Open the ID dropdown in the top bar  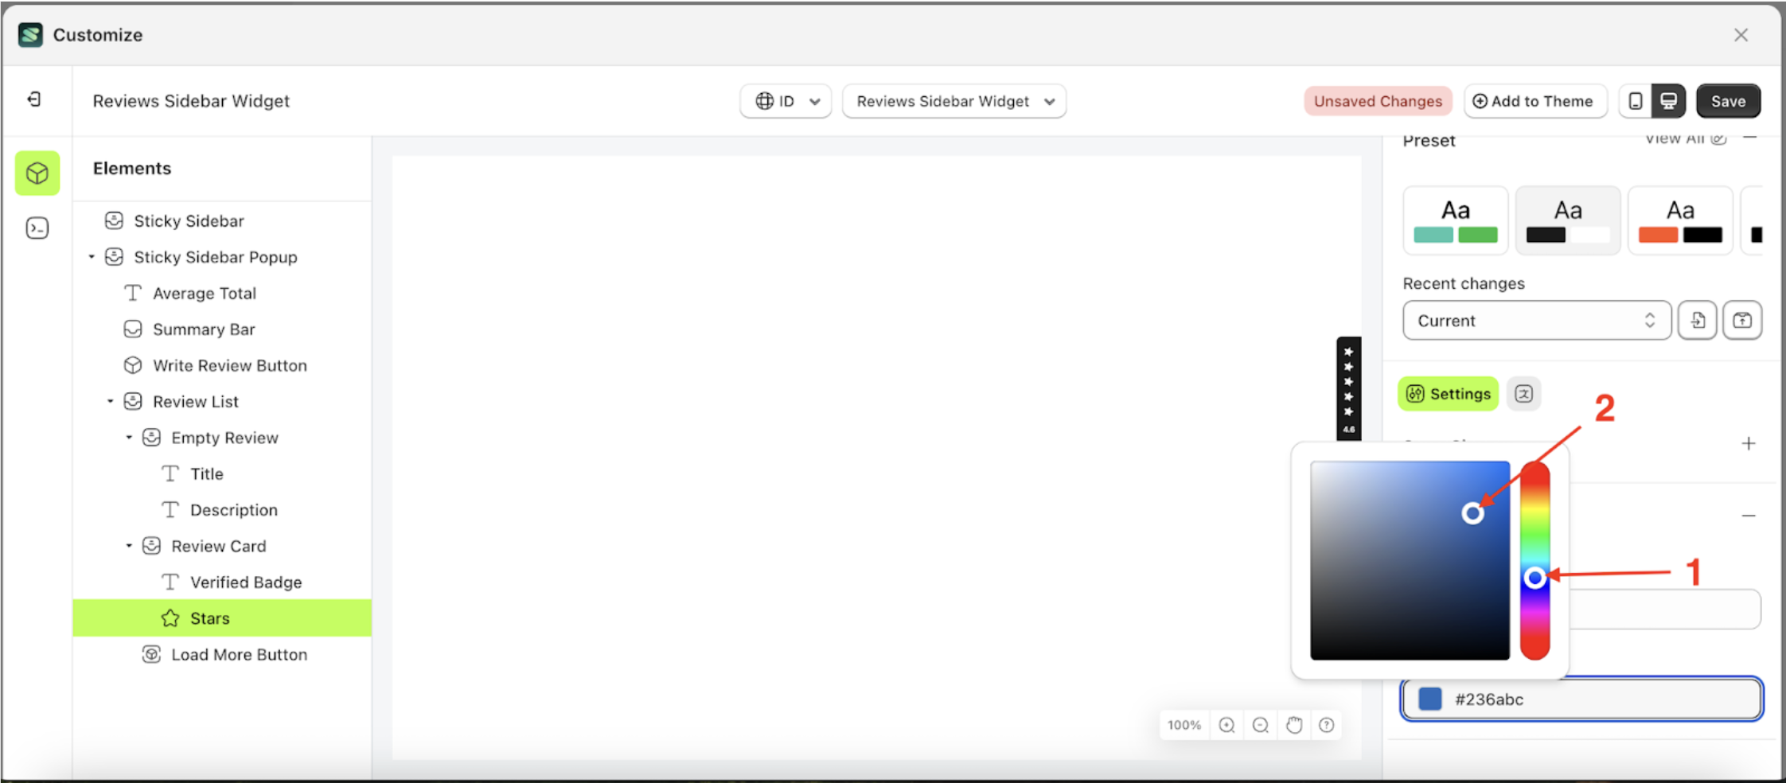[786, 101]
